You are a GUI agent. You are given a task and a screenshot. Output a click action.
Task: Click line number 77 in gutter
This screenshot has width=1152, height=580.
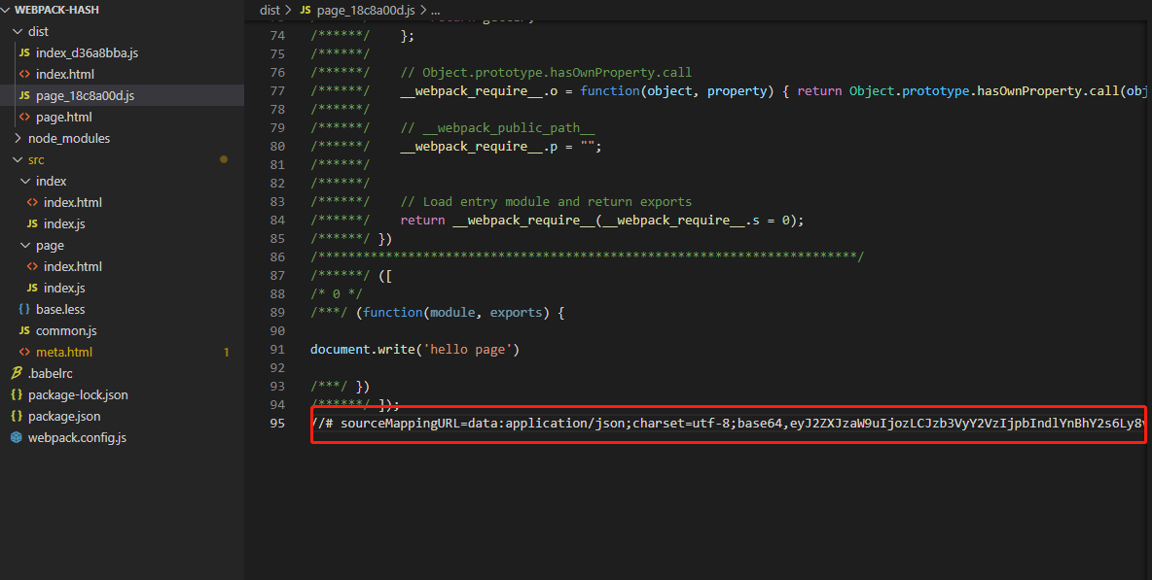coord(277,91)
